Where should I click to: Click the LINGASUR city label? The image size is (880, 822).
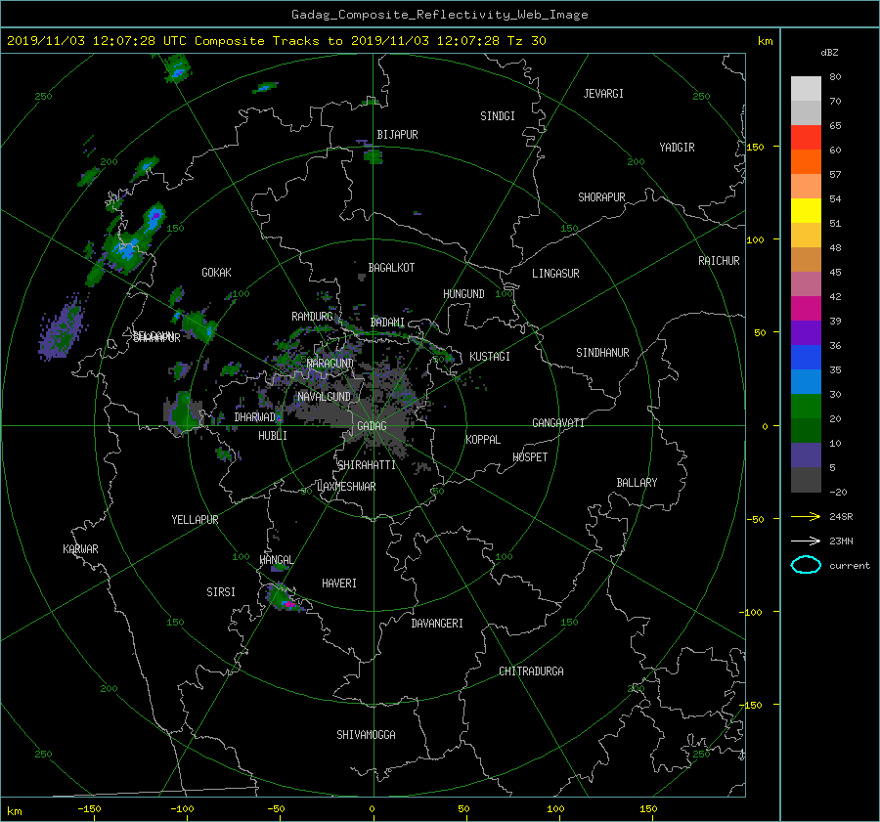coord(555,274)
